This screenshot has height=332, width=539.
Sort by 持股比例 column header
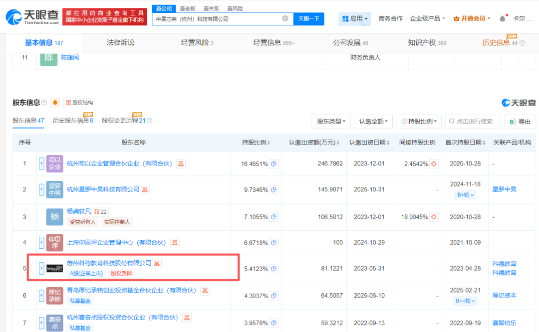[256, 143]
